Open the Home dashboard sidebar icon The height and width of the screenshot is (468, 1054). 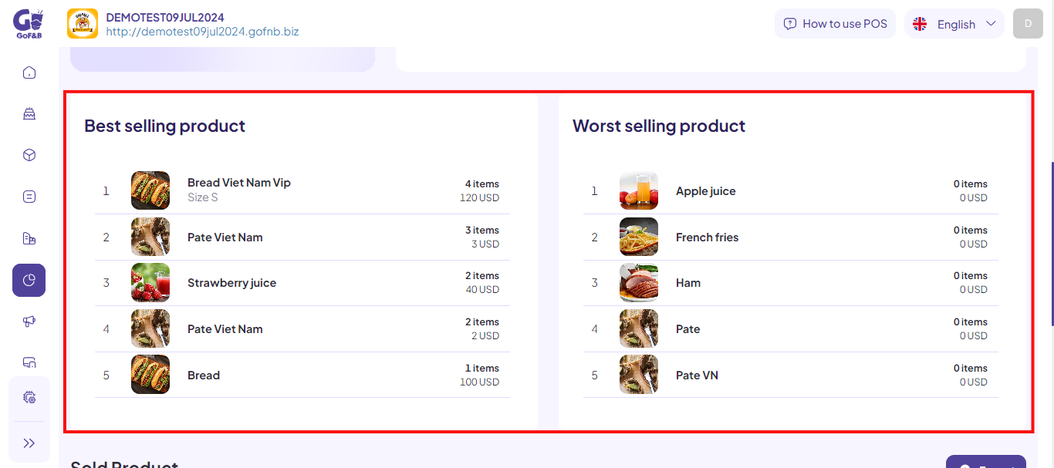(x=29, y=72)
